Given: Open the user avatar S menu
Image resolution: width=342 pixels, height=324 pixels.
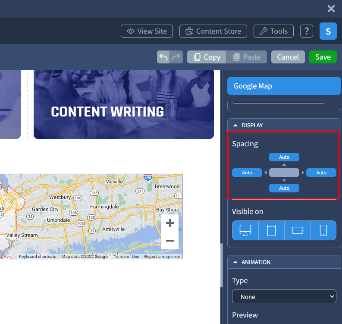Looking at the screenshot, I should tap(328, 31).
